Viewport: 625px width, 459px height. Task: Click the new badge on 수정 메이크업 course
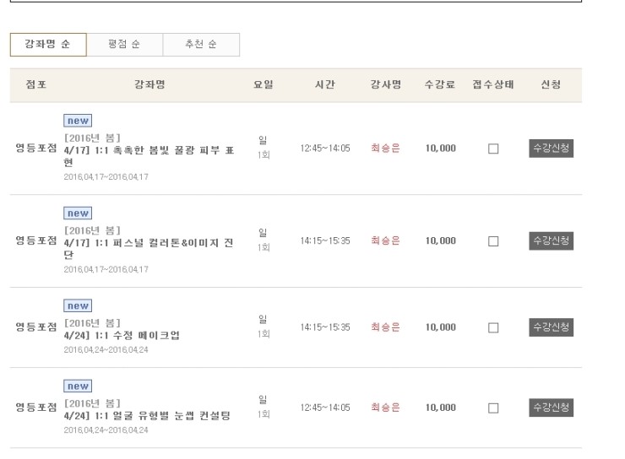click(78, 305)
